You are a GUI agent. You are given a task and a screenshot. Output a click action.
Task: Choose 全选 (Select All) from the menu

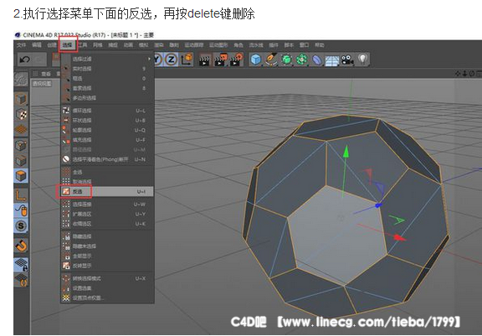pos(107,172)
